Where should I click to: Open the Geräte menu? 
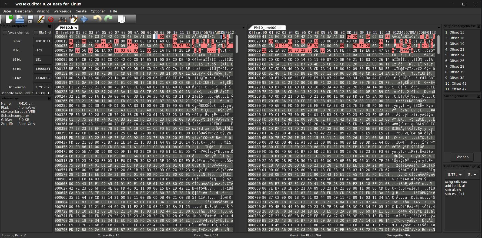[x=81, y=11]
